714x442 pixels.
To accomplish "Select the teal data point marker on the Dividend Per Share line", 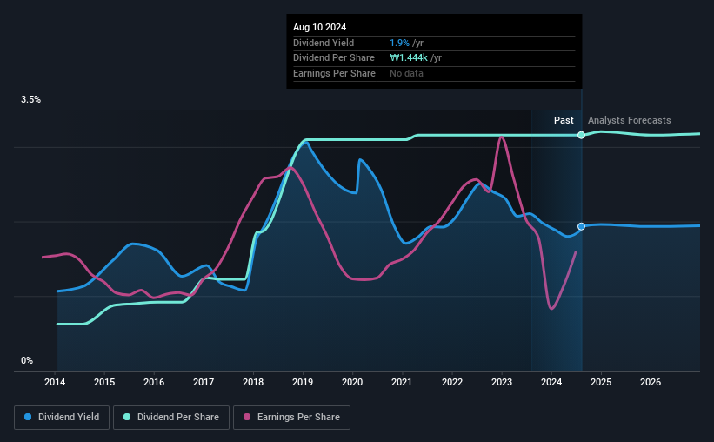I will [582, 135].
